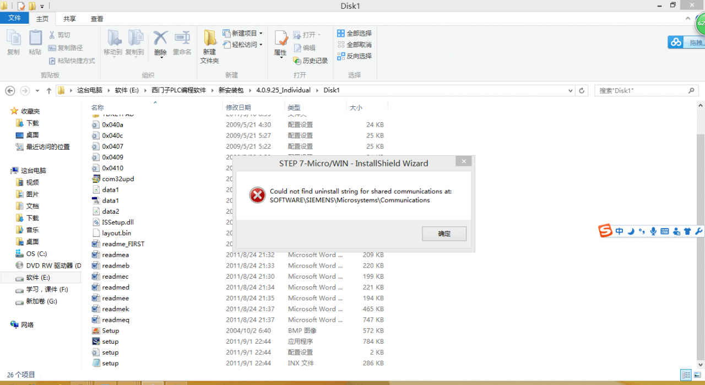Click the 剪切 cut command
705x385 pixels.
(x=59, y=35)
